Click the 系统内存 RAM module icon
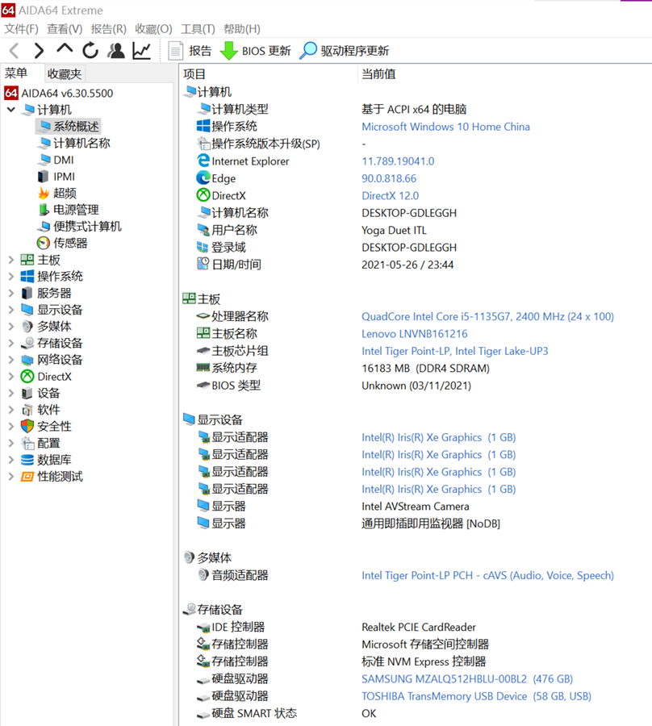652x726 pixels. tap(203, 368)
